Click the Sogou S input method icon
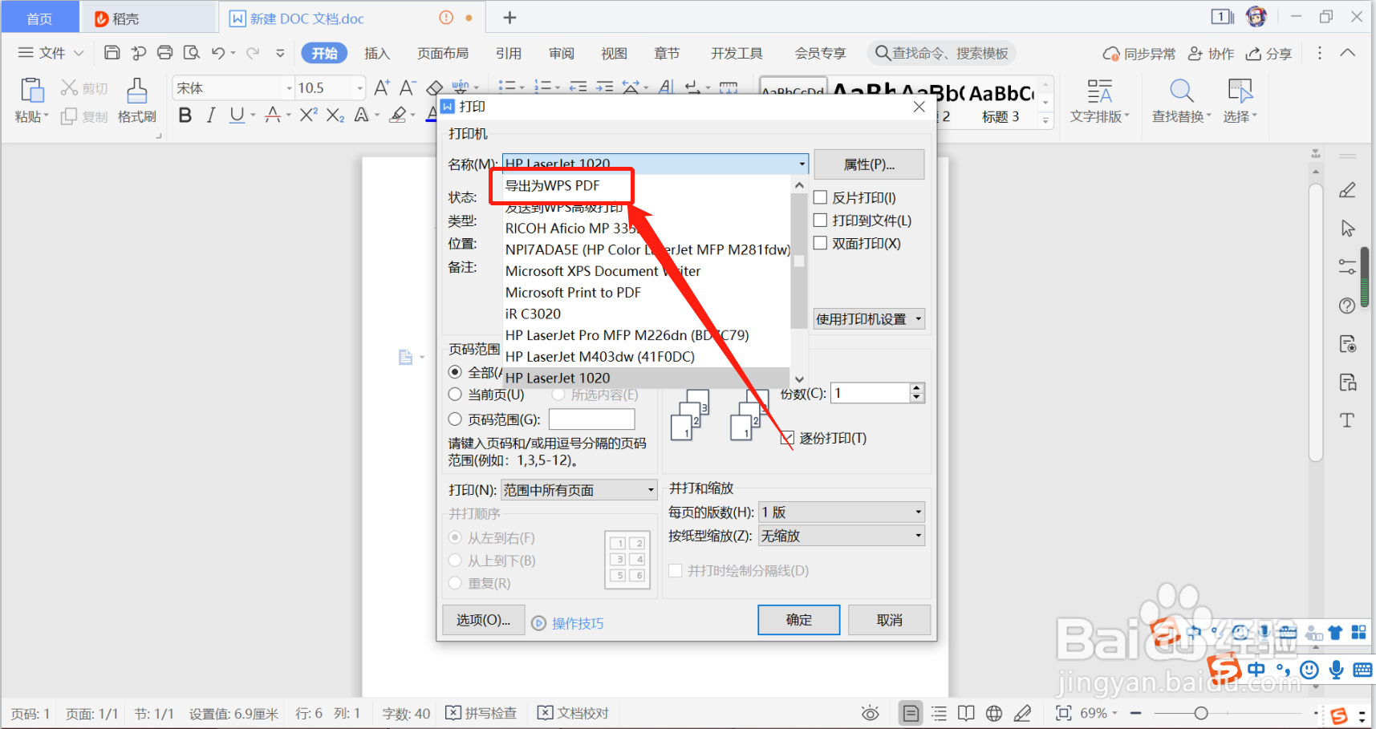 point(1224,669)
